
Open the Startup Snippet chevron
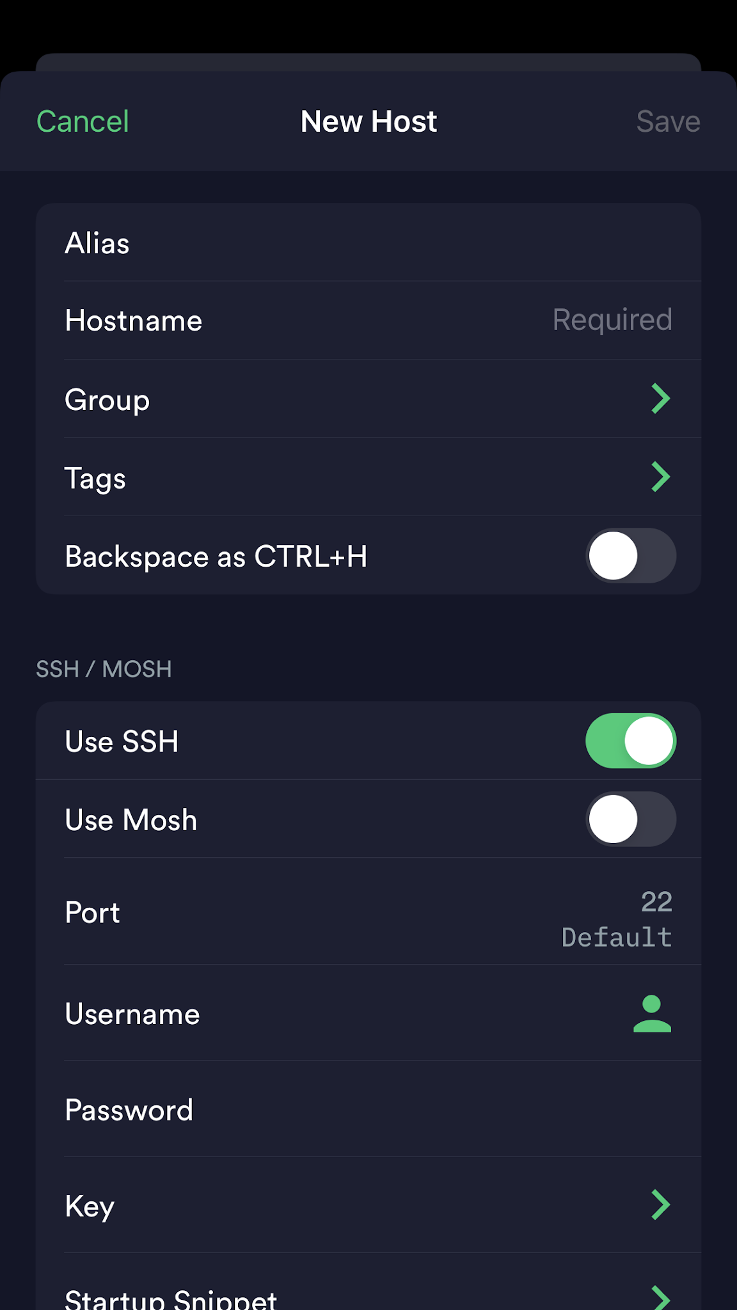[x=660, y=1297]
